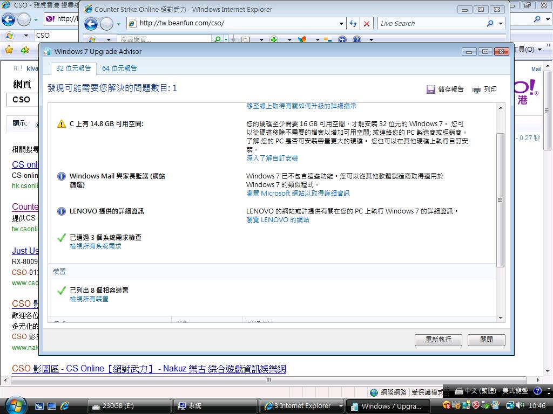This screenshot has height=414, width=553.
Task: Click the warning icon beside C drive space
Action: [62, 124]
